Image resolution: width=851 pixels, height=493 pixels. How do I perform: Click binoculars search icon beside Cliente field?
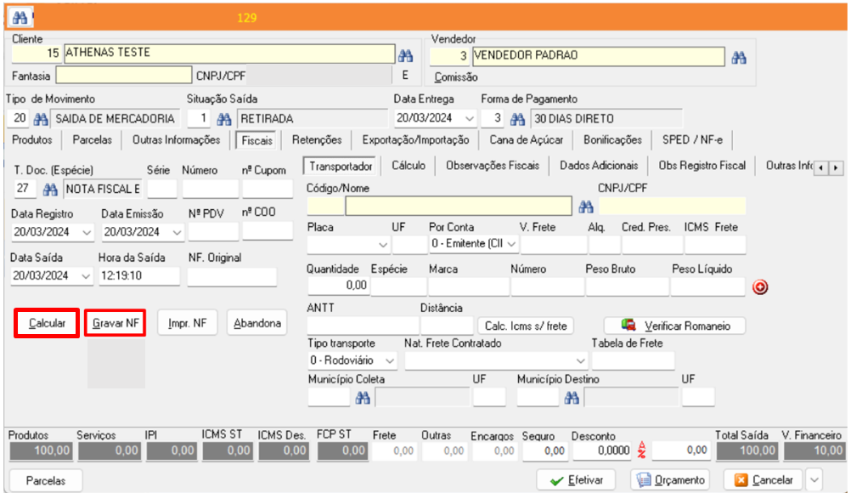pos(405,56)
